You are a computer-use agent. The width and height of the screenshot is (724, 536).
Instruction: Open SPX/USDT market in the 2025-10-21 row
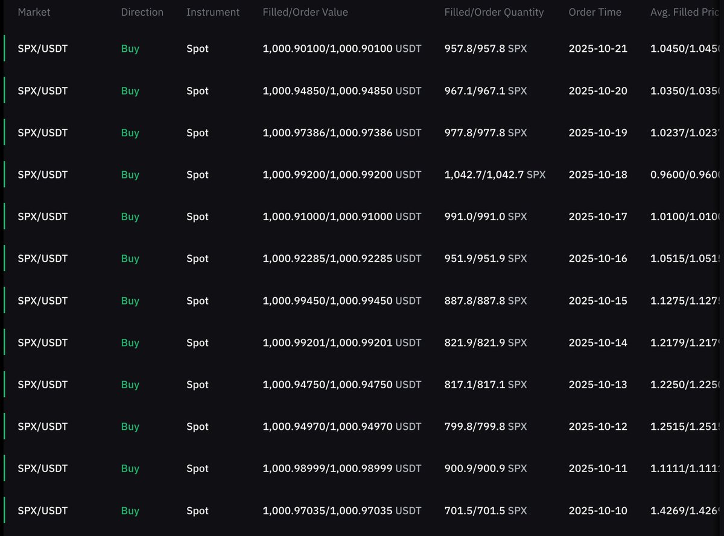(43, 49)
